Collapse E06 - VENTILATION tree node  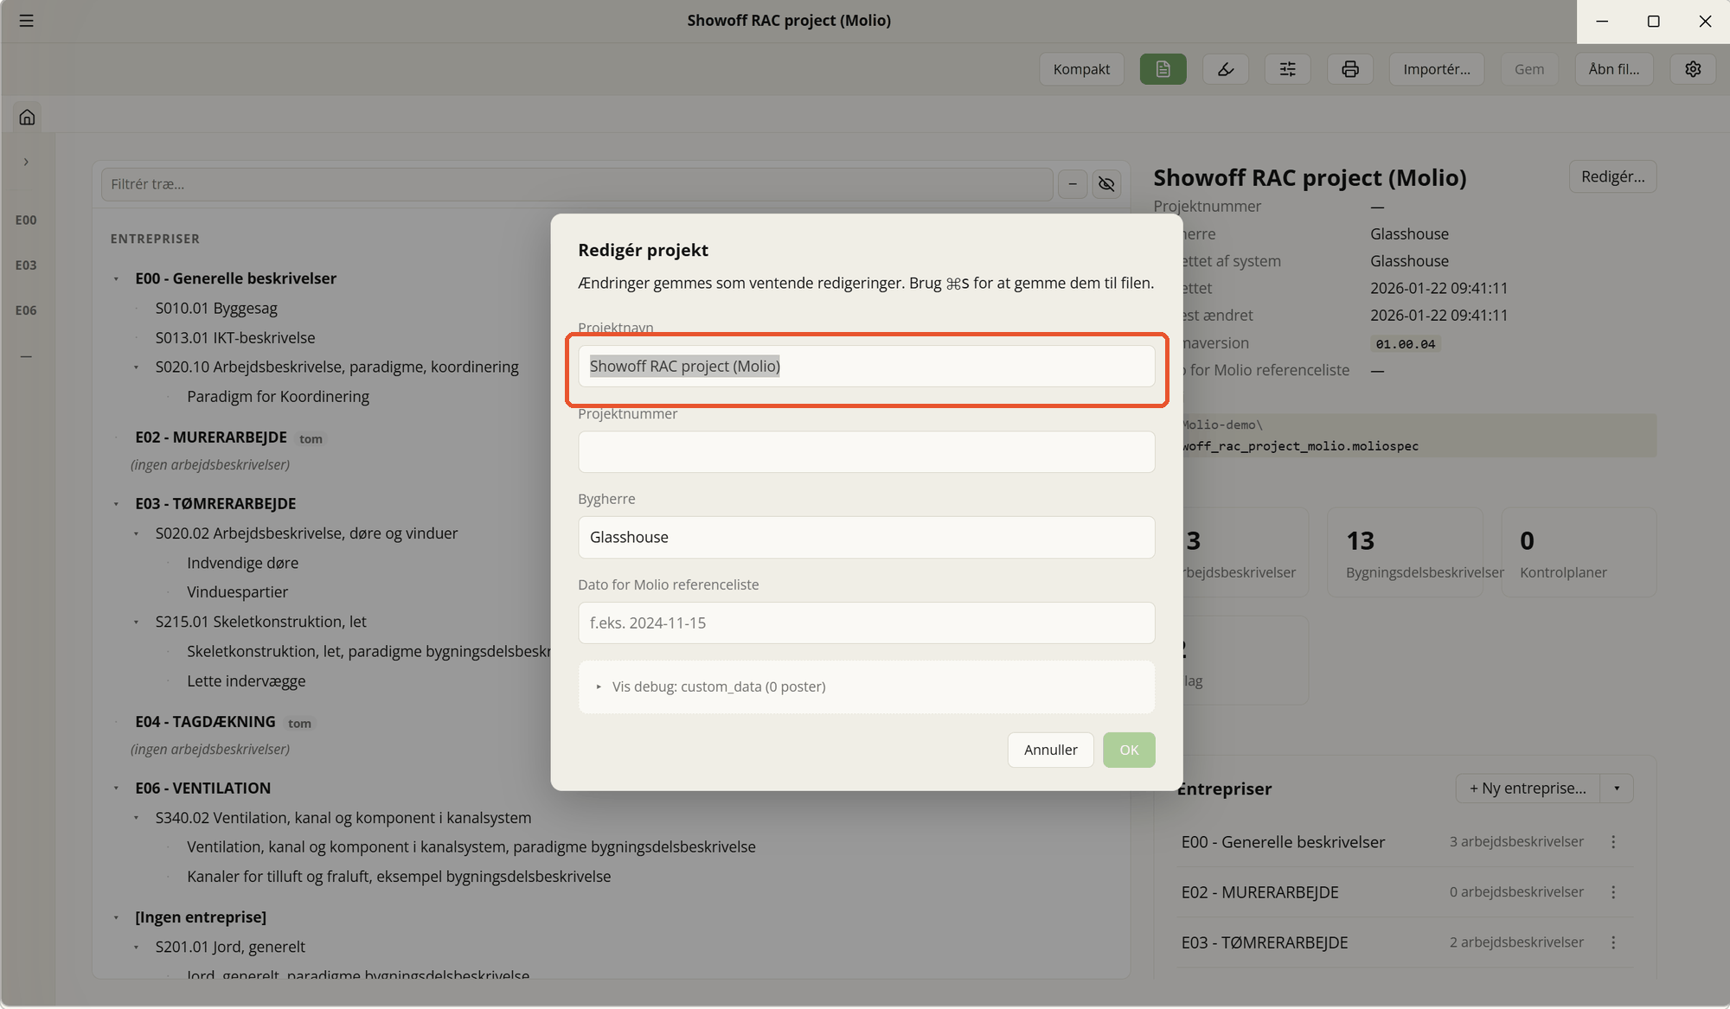click(x=116, y=789)
